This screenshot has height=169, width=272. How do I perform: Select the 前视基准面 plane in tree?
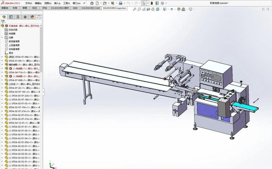(x=14, y=41)
